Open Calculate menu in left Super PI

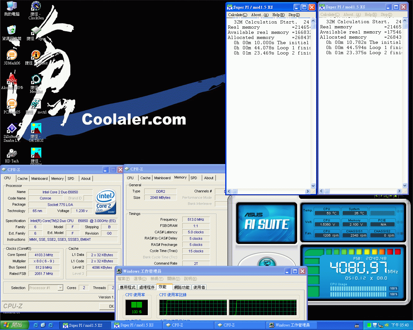237,15
